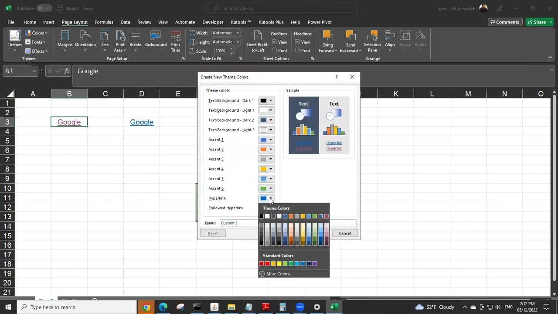Open the Height Automatic dropdown
Screen dimensions: 558x314
click(238, 42)
